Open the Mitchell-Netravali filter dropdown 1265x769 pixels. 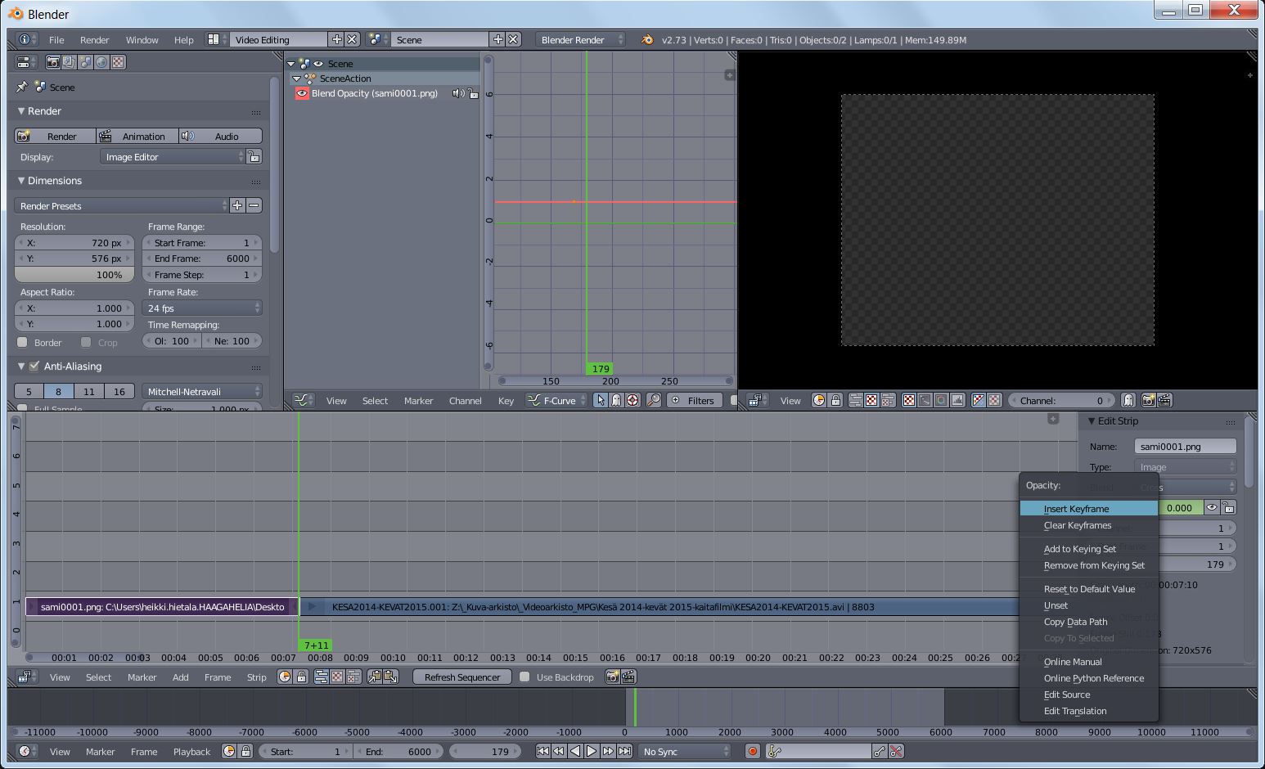coord(202,391)
